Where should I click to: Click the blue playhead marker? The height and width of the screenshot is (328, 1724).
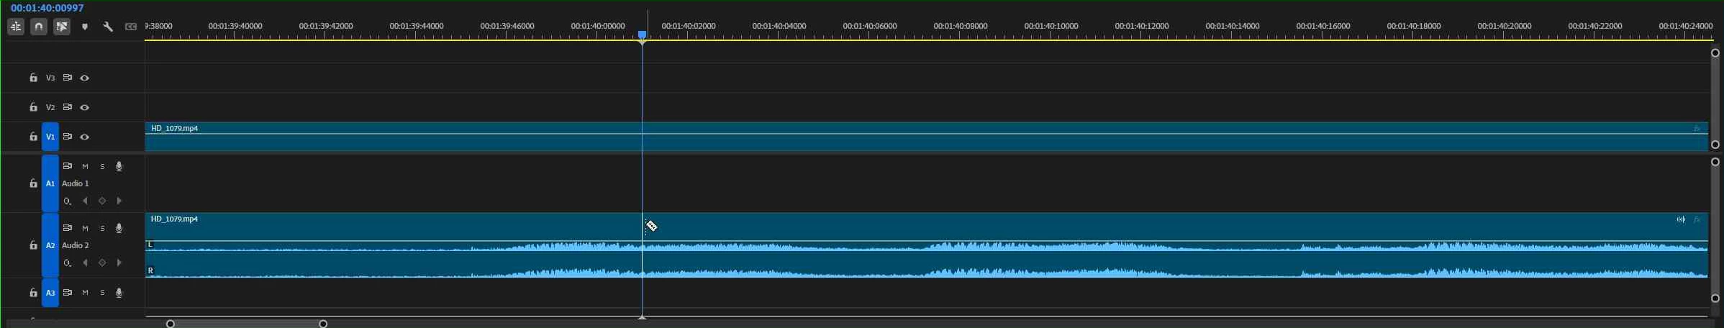point(642,35)
